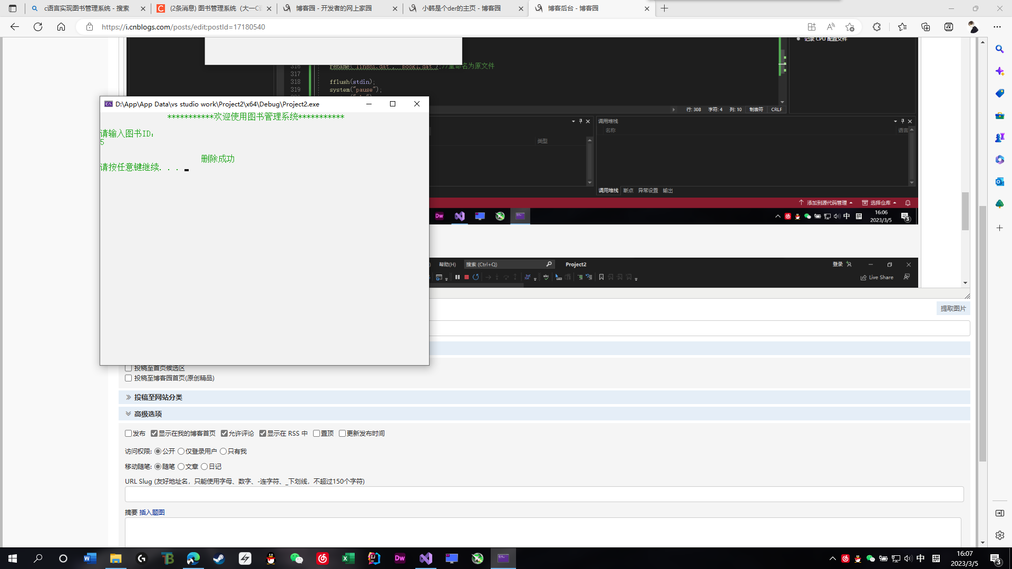Switch to c语言实现图书管理系统 search tab
The image size is (1012, 569).
[87, 8]
